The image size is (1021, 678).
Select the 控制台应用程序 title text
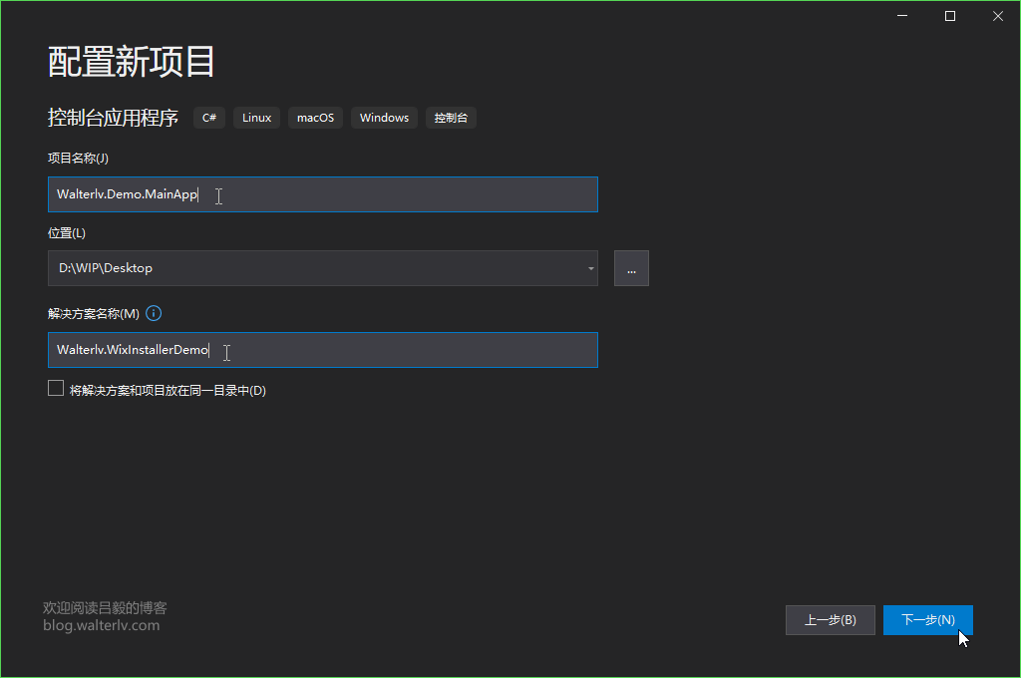pyautogui.click(x=113, y=117)
